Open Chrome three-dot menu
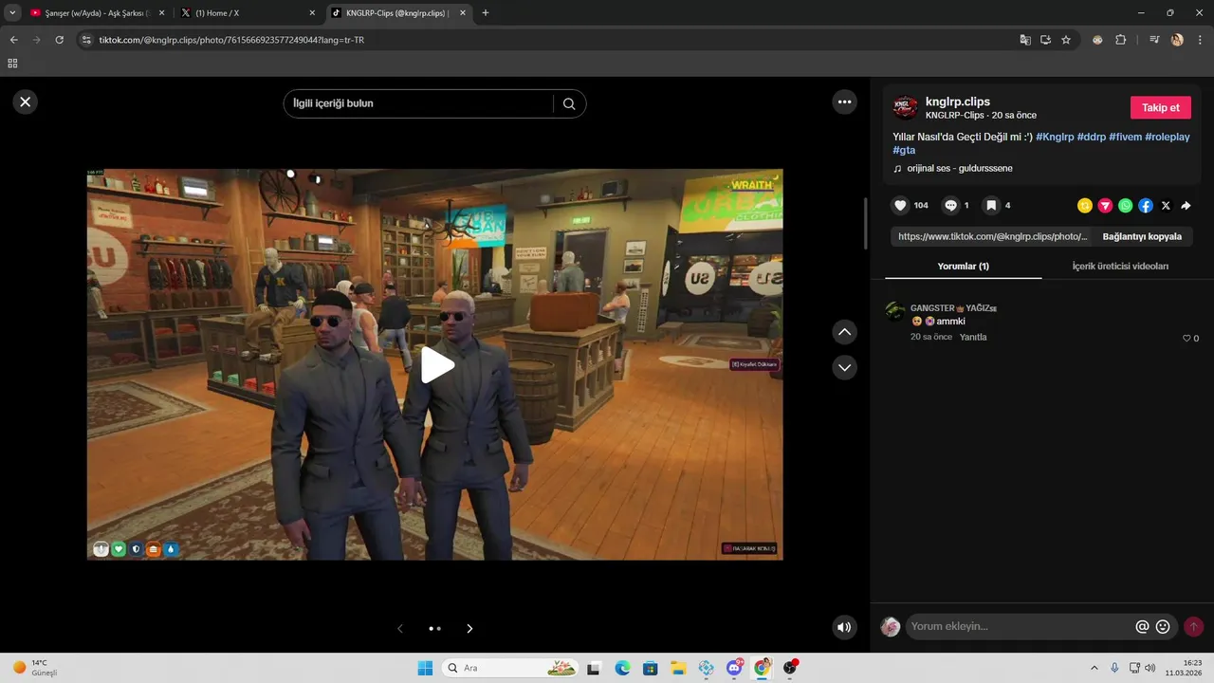 [x=1200, y=40]
